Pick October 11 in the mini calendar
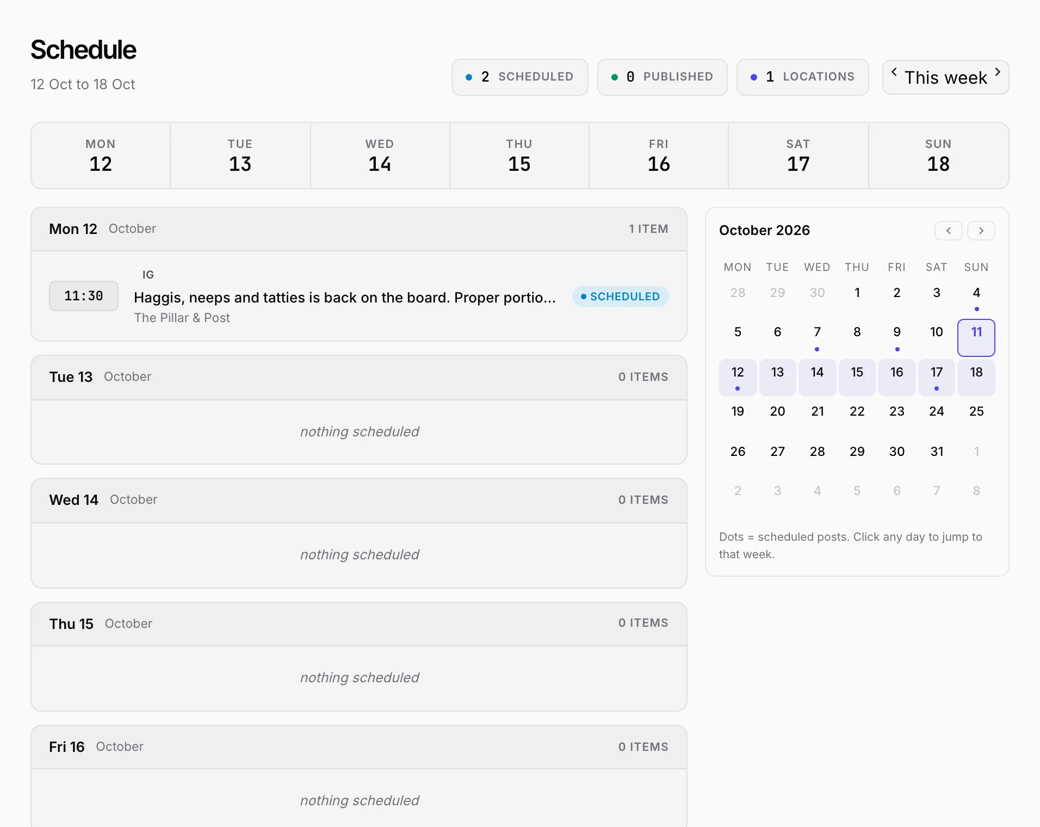The height and width of the screenshot is (827, 1040). (x=976, y=337)
